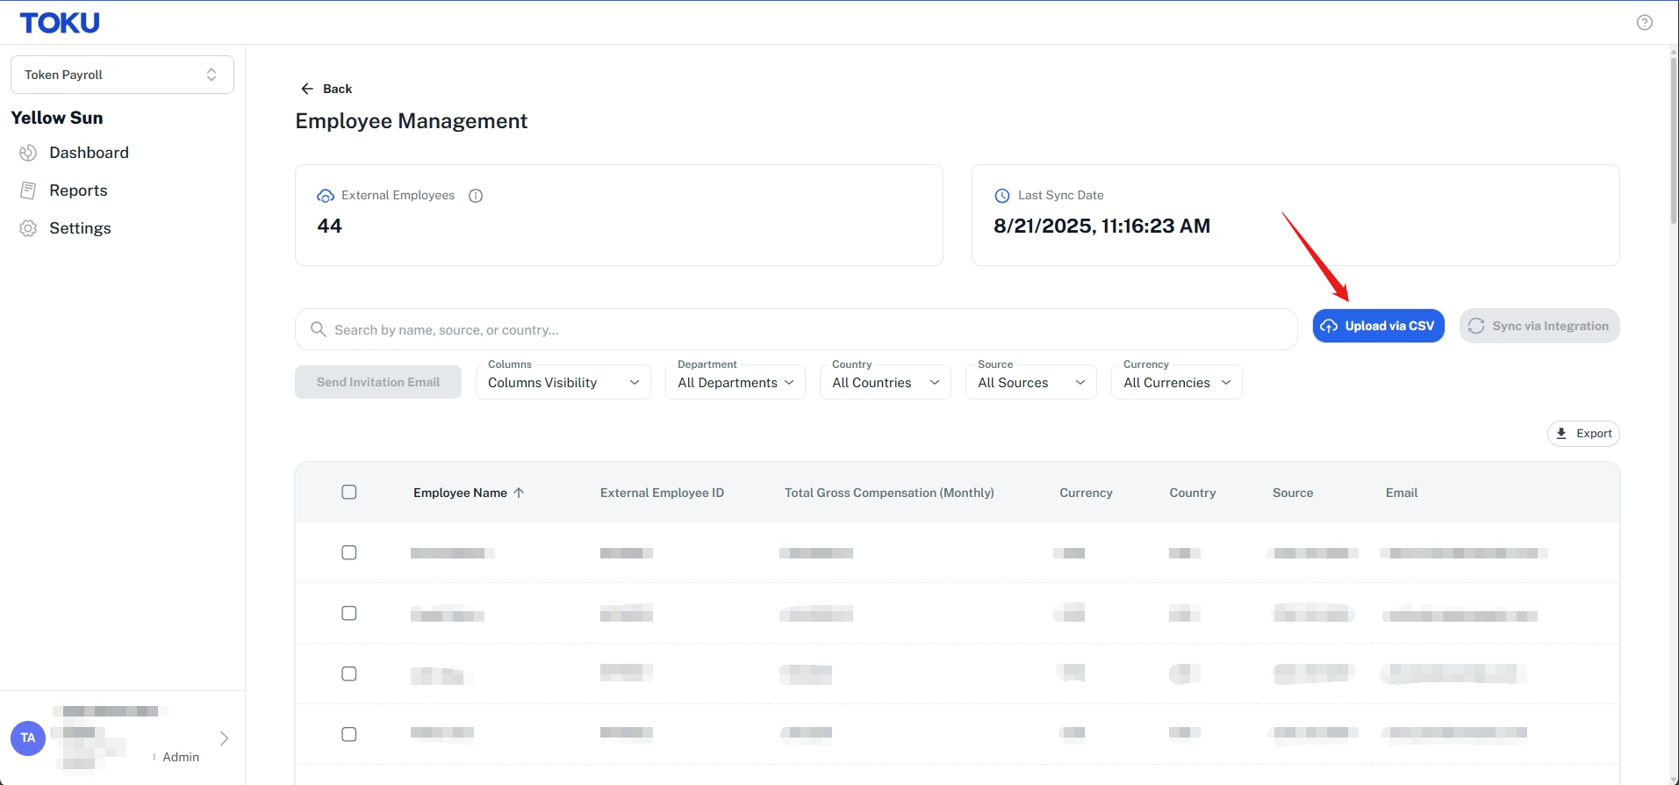Open the All Currencies dropdown
1679x785 pixels.
point(1177,382)
